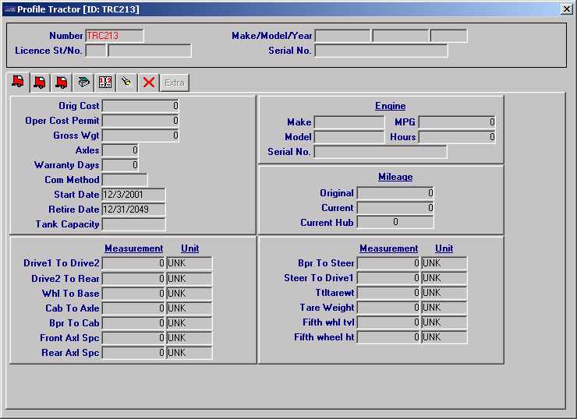Click the Rear Axl Spc unit box
577x419 pixels.
pyautogui.click(x=189, y=353)
